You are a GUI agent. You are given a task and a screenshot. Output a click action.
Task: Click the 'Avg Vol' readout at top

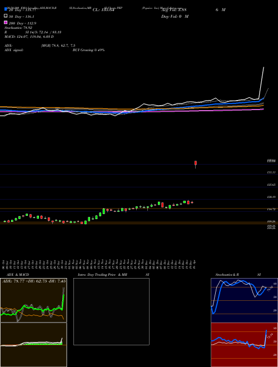173,10
